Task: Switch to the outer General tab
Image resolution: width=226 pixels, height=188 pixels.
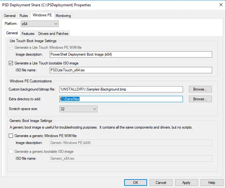Action: click(10, 16)
